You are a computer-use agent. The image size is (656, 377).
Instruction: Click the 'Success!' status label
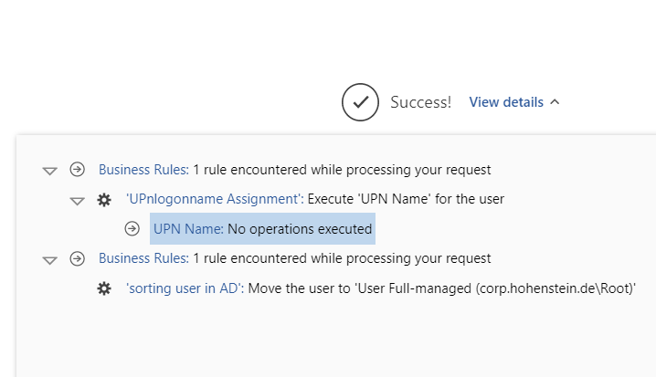click(420, 102)
